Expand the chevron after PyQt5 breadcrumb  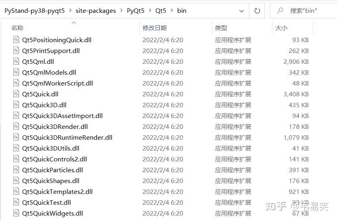click(150, 10)
